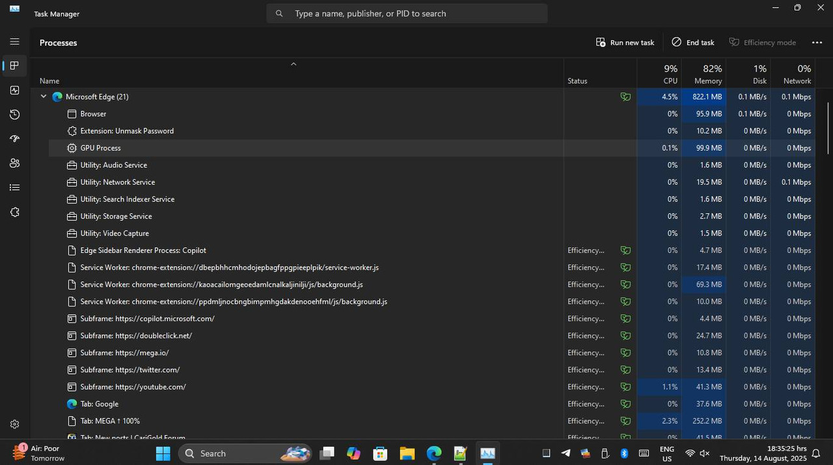Launch Copilot from the taskbar
Image resolution: width=833 pixels, height=465 pixels.
click(353, 453)
